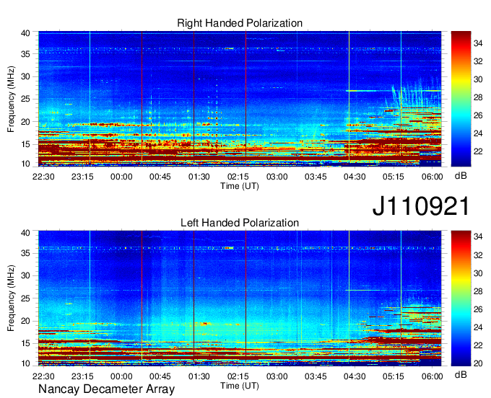
Task: Click the 06:00 time tick under Right Handed plot
Action: click(432, 177)
